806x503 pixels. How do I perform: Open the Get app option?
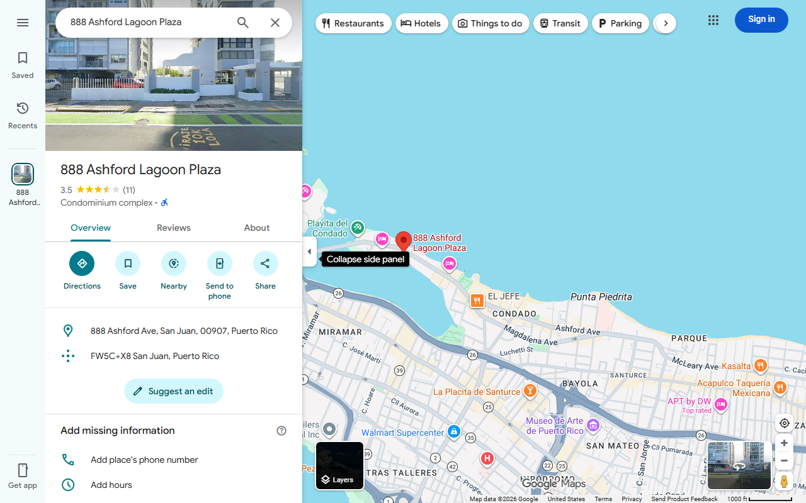coord(23,477)
